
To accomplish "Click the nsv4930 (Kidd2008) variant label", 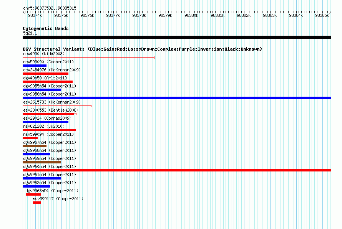I will click(x=44, y=54).
